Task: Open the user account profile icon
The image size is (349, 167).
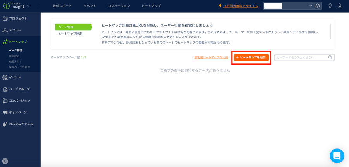Action: tap(340, 6)
